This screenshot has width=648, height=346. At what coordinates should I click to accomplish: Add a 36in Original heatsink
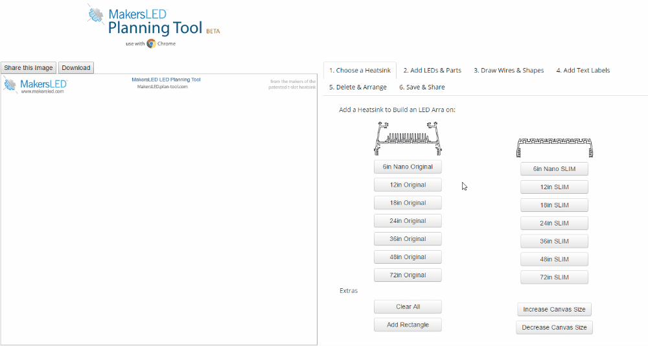[408, 239]
